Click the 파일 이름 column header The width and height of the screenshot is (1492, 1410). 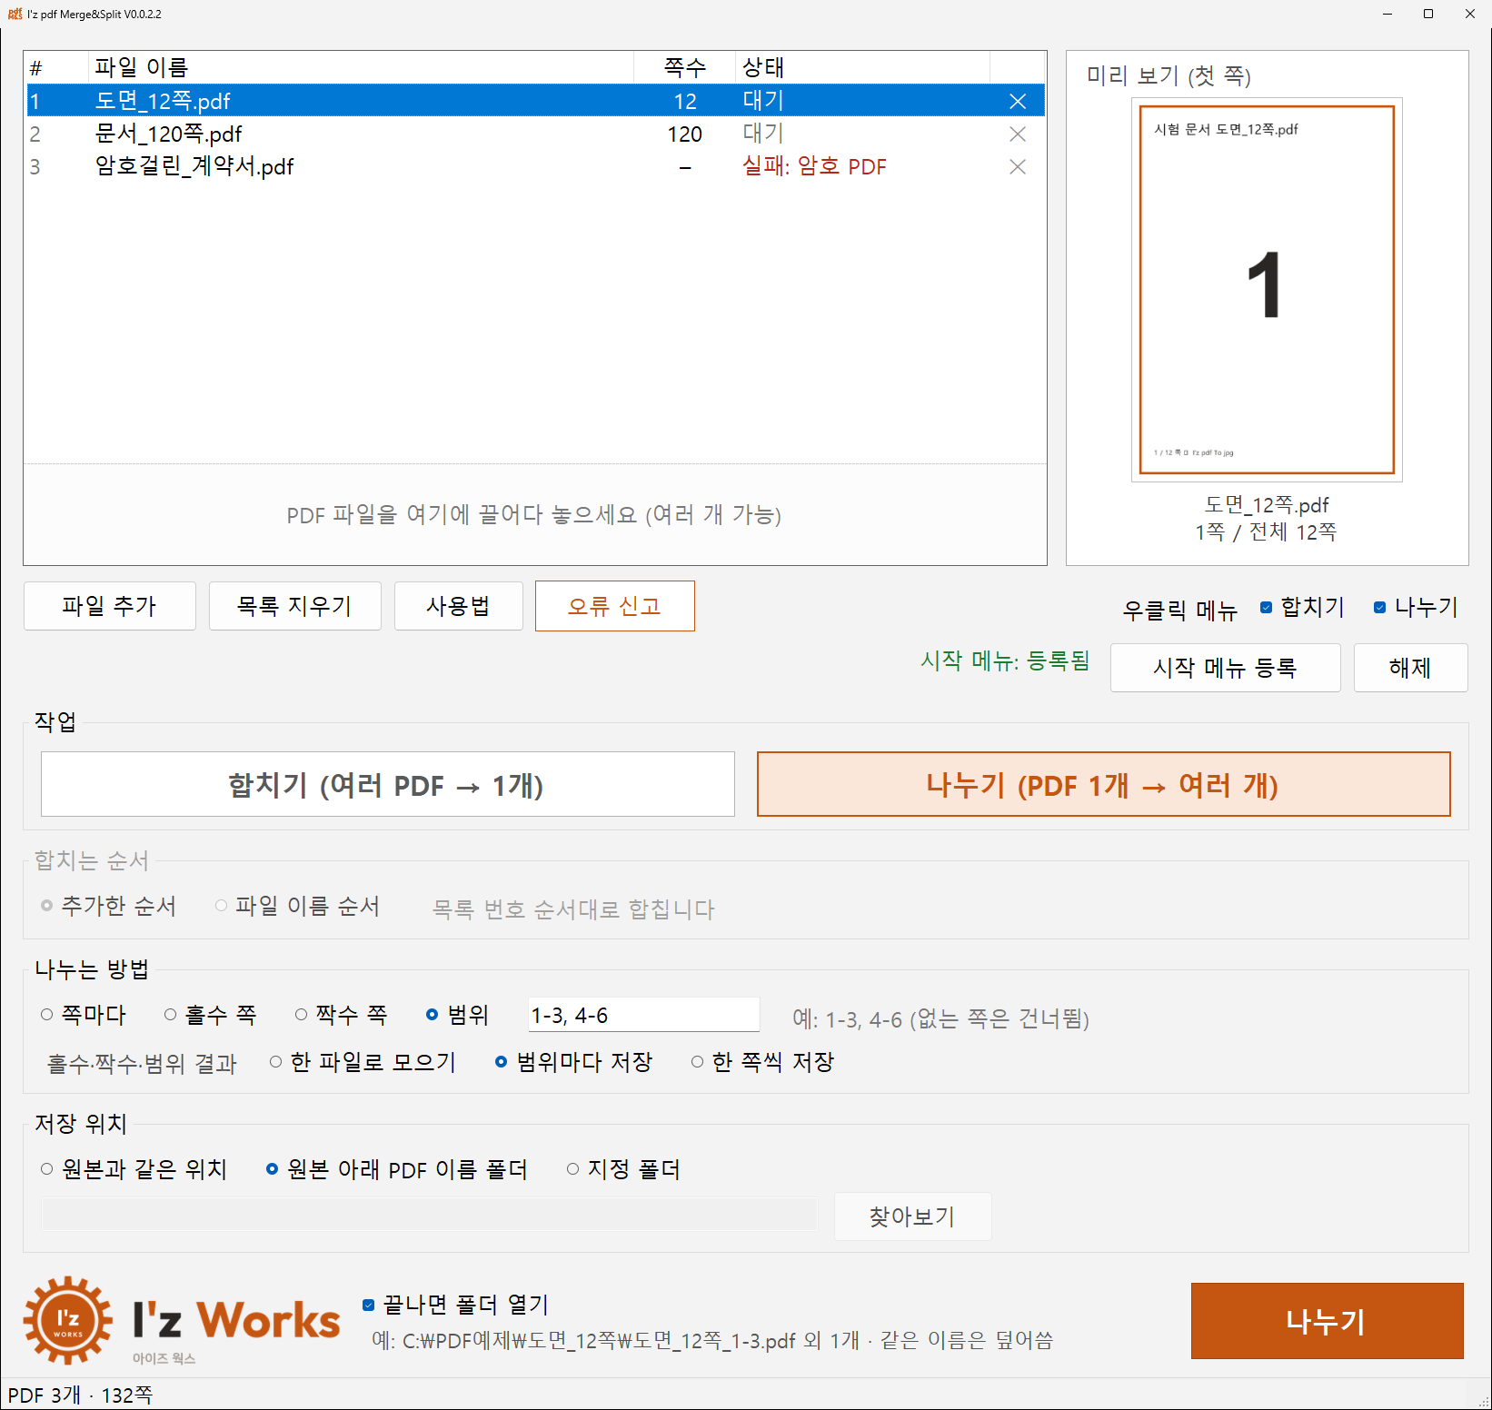pos(361,67)
